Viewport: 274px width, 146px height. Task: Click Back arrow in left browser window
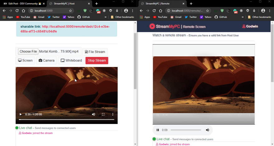click(x=4, y=11)
